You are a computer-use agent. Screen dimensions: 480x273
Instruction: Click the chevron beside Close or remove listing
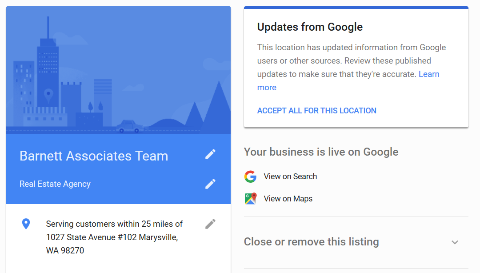[455, 242]
